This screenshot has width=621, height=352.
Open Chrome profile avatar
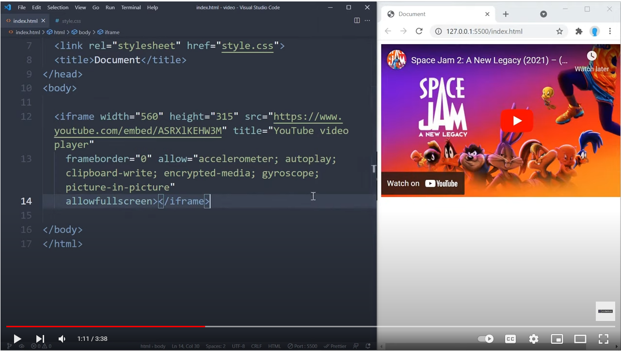tap(595, 32)
